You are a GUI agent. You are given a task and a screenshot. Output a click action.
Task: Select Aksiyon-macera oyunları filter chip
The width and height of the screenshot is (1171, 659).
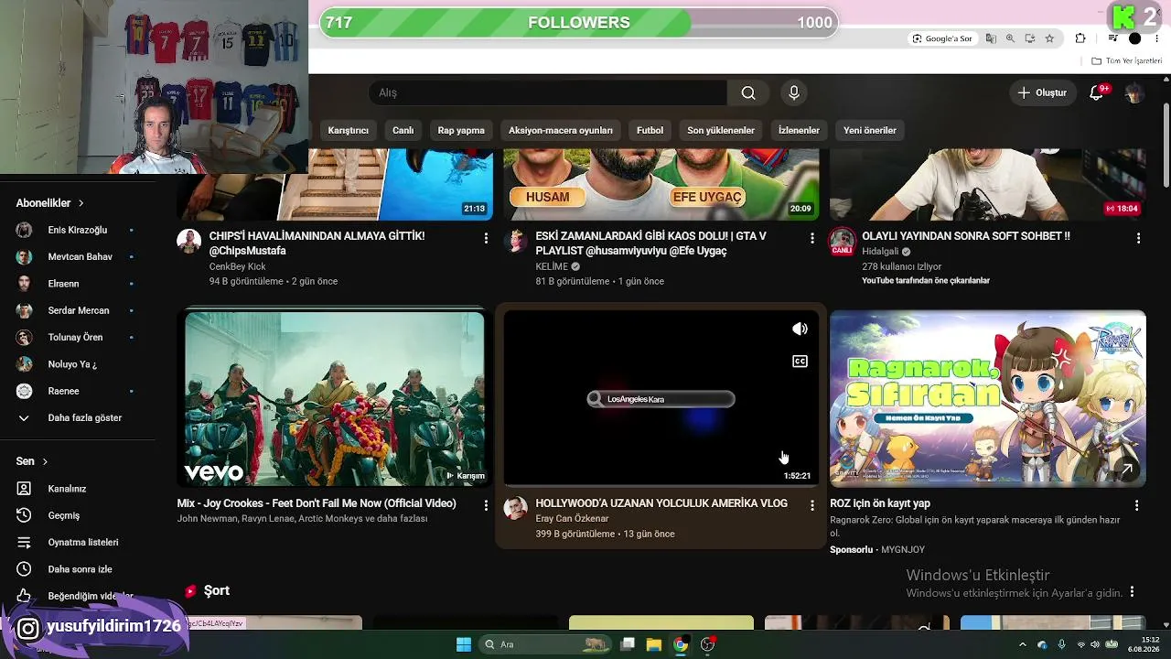[561, 131]
